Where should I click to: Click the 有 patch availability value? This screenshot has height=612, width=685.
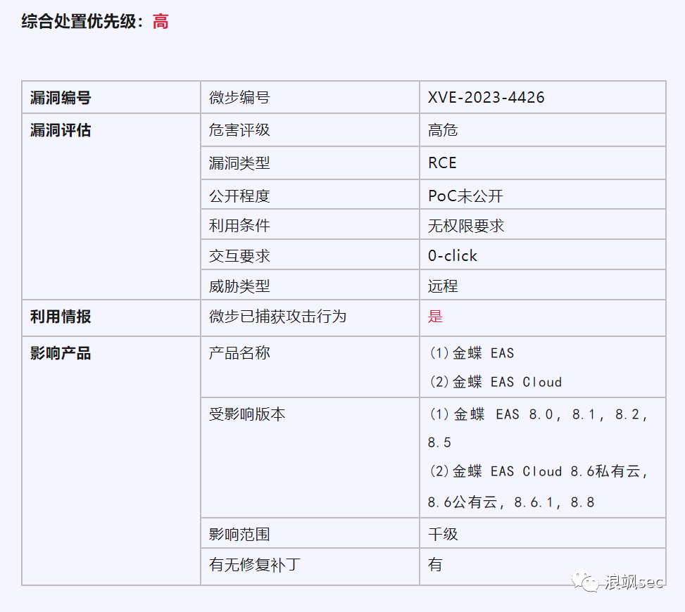pos(434,564)
